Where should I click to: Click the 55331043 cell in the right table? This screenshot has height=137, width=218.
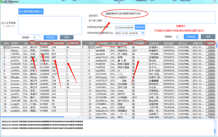[x=102, y=74]
